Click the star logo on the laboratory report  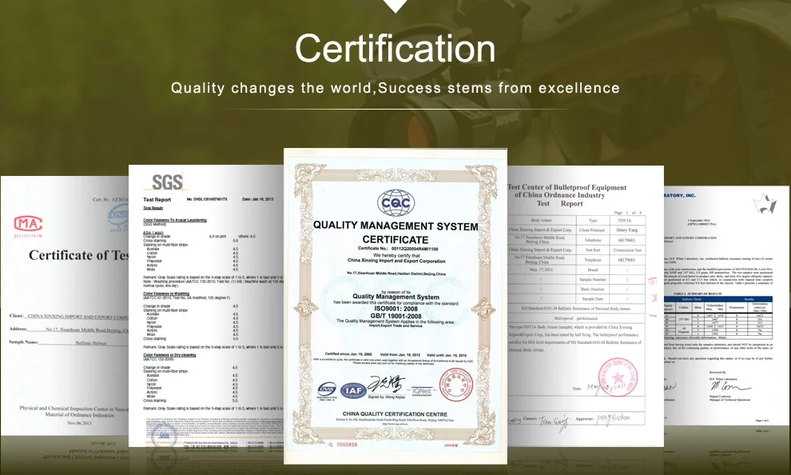(765, 203)
